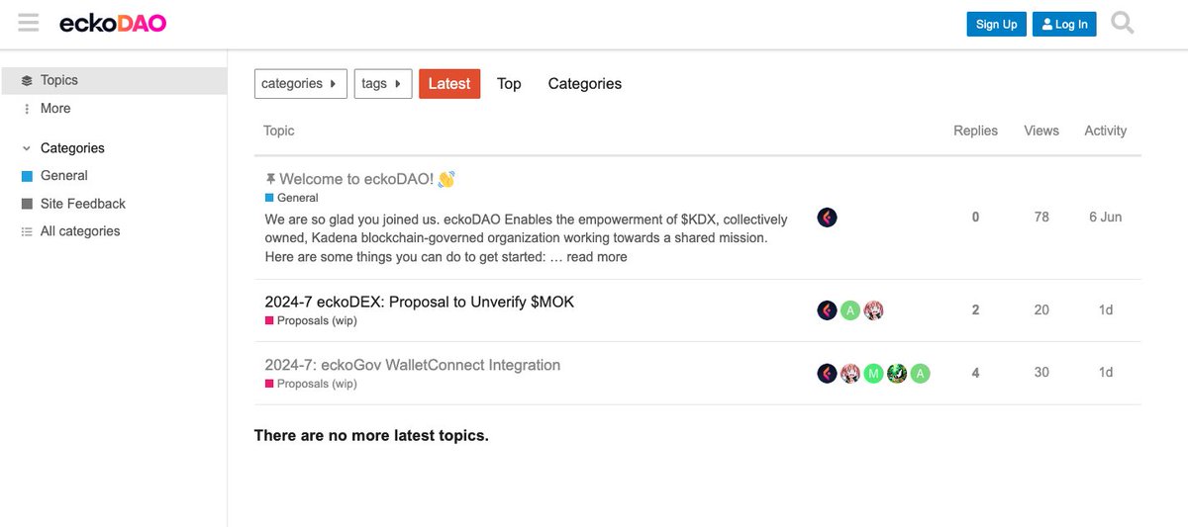This screenshot has width=1188, height=527.
Task: Click the Topic column header
Action: [279, 131]
